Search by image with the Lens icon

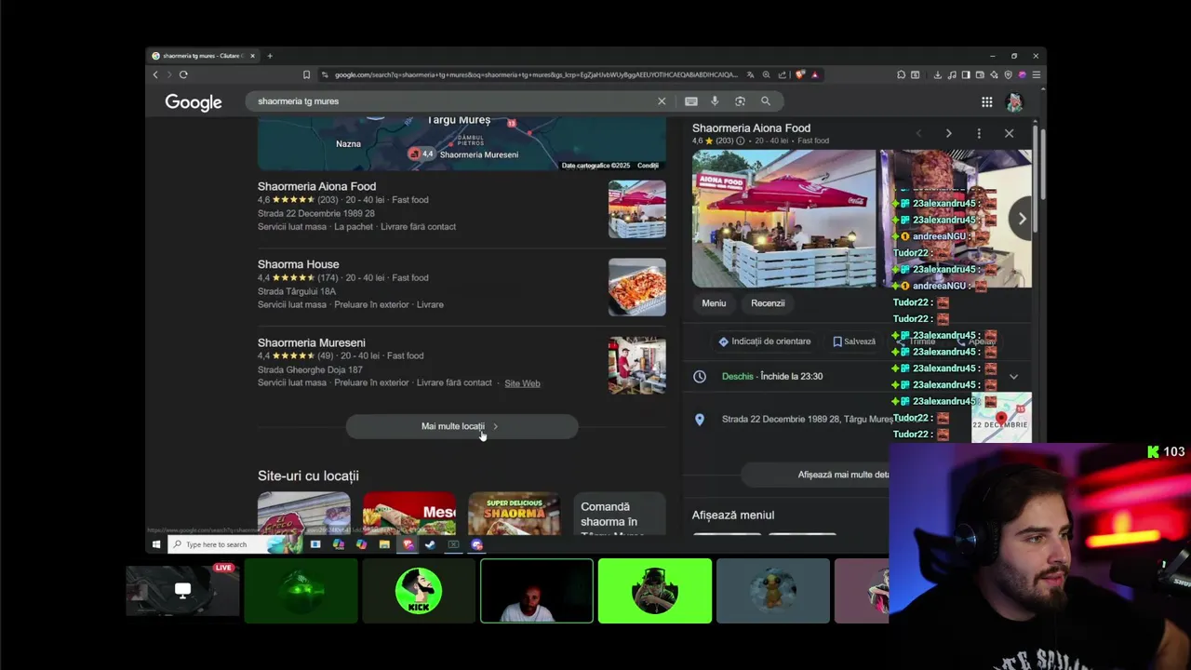point(740,100)
